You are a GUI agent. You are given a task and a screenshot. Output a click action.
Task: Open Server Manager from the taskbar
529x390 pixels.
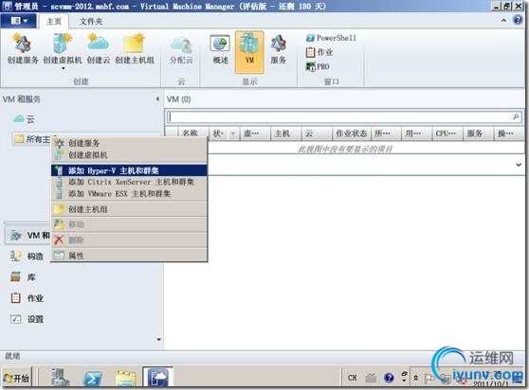60,377
